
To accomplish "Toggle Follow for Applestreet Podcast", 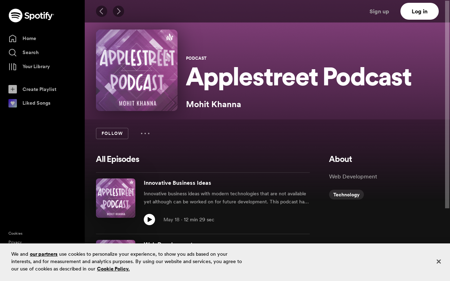I will pyautogui.click(x=112, y=133).
